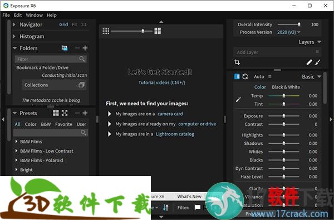Switch presets to grid thumbnail view
The width and height of the screenshot is (334, 220).
coord(56,113)
